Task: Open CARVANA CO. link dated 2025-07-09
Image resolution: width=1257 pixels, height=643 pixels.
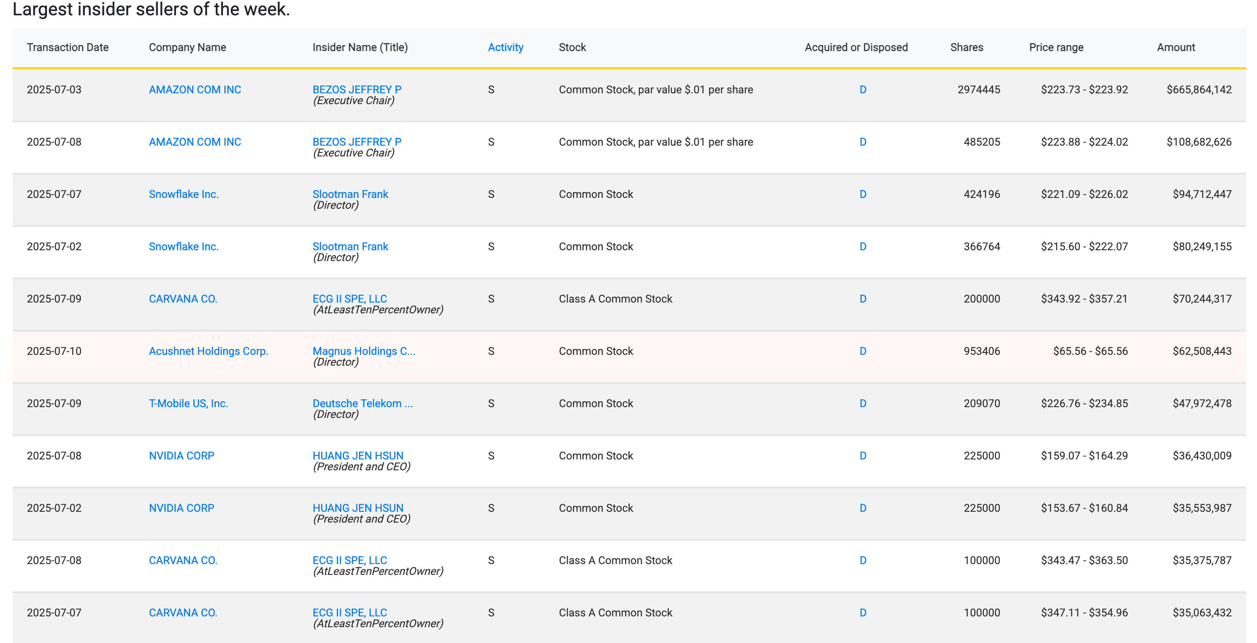Action: click(x=183, y=299)
